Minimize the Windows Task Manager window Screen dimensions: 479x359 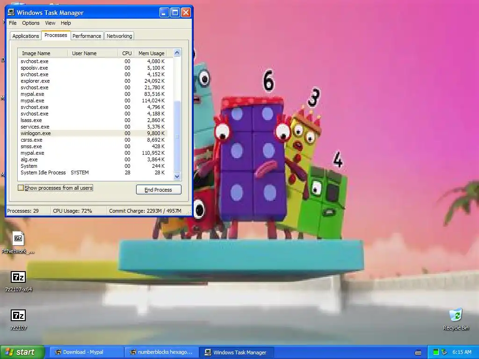164,13
